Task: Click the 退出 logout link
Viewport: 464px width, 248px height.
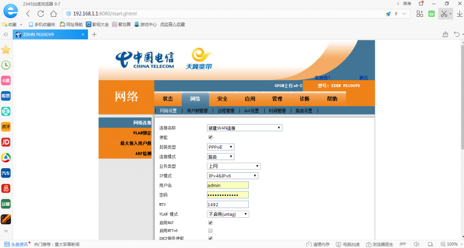Action: 363,78
